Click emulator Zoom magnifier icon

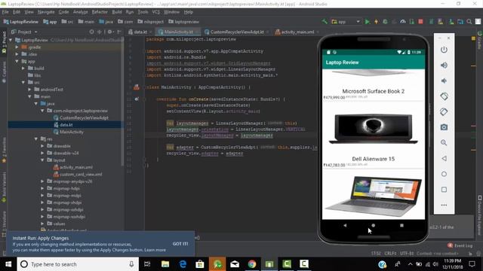coord(444,143)
